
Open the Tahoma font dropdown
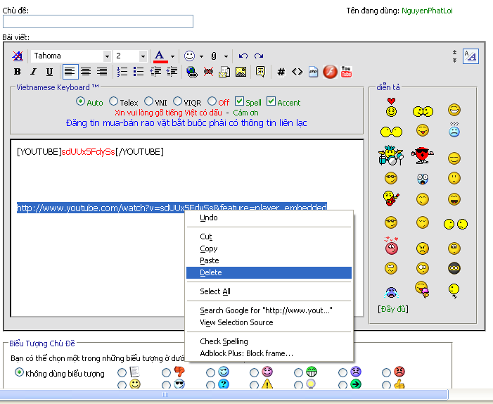[107, 56]
